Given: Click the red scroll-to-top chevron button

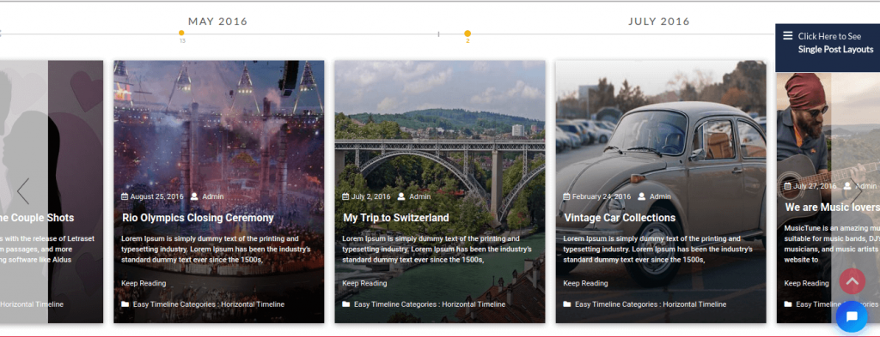Looking at the screenshot, I should (x=852, y=281).
